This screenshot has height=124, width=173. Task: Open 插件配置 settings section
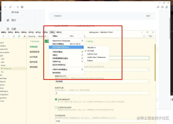pos(34,62)
